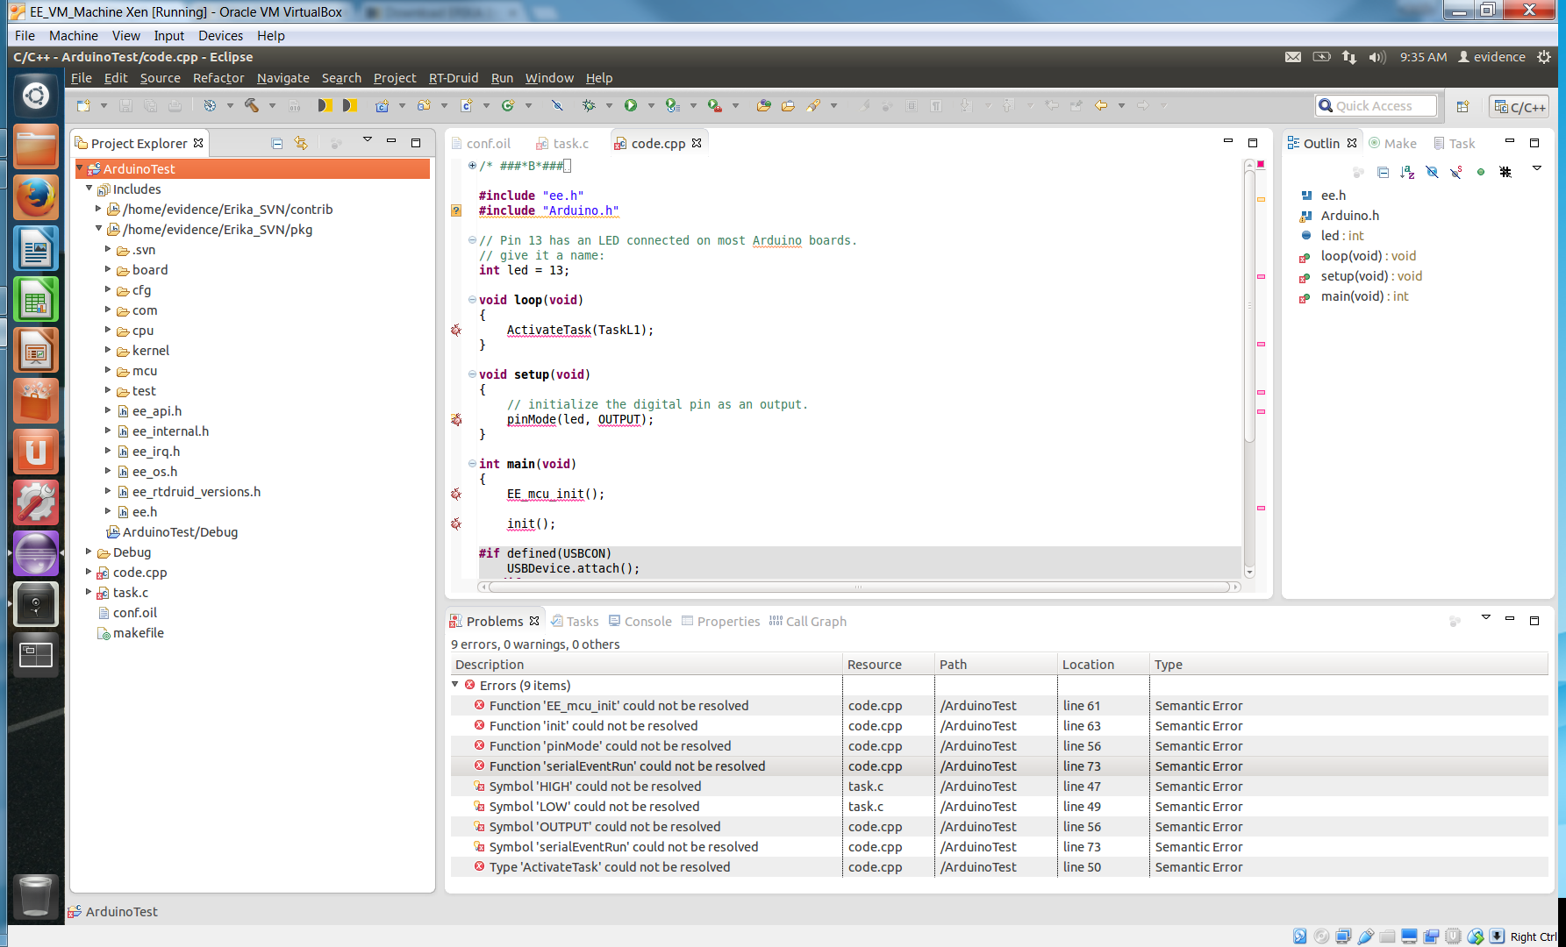This screenshot has width=1566, height=947.
Task: Click the New C source file icon
Action: click(466, 106)
